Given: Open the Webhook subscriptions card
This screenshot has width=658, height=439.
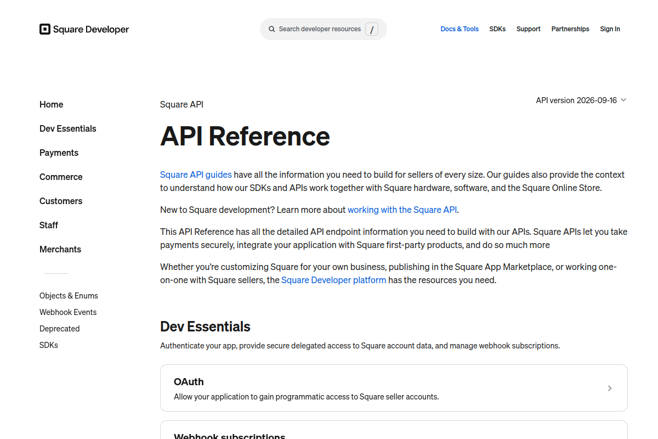Looking at the screenshot, I should pyautogui.click(x=394, y=430).
